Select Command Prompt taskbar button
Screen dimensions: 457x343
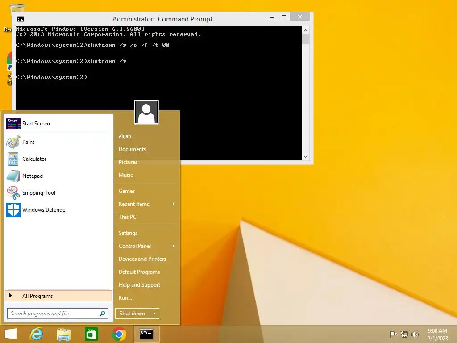[x=146, y=334]
